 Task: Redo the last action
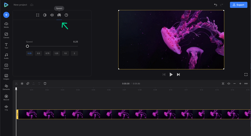pos(222,5)
